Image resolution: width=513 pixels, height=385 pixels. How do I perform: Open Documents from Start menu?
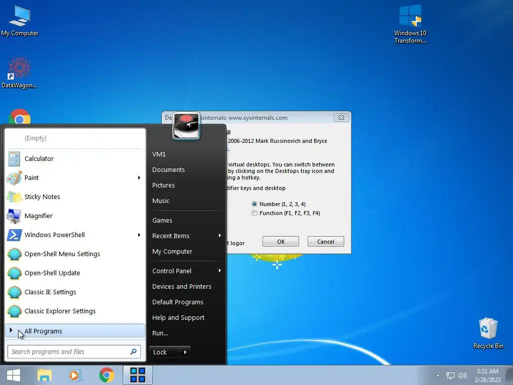click(168, 169)
